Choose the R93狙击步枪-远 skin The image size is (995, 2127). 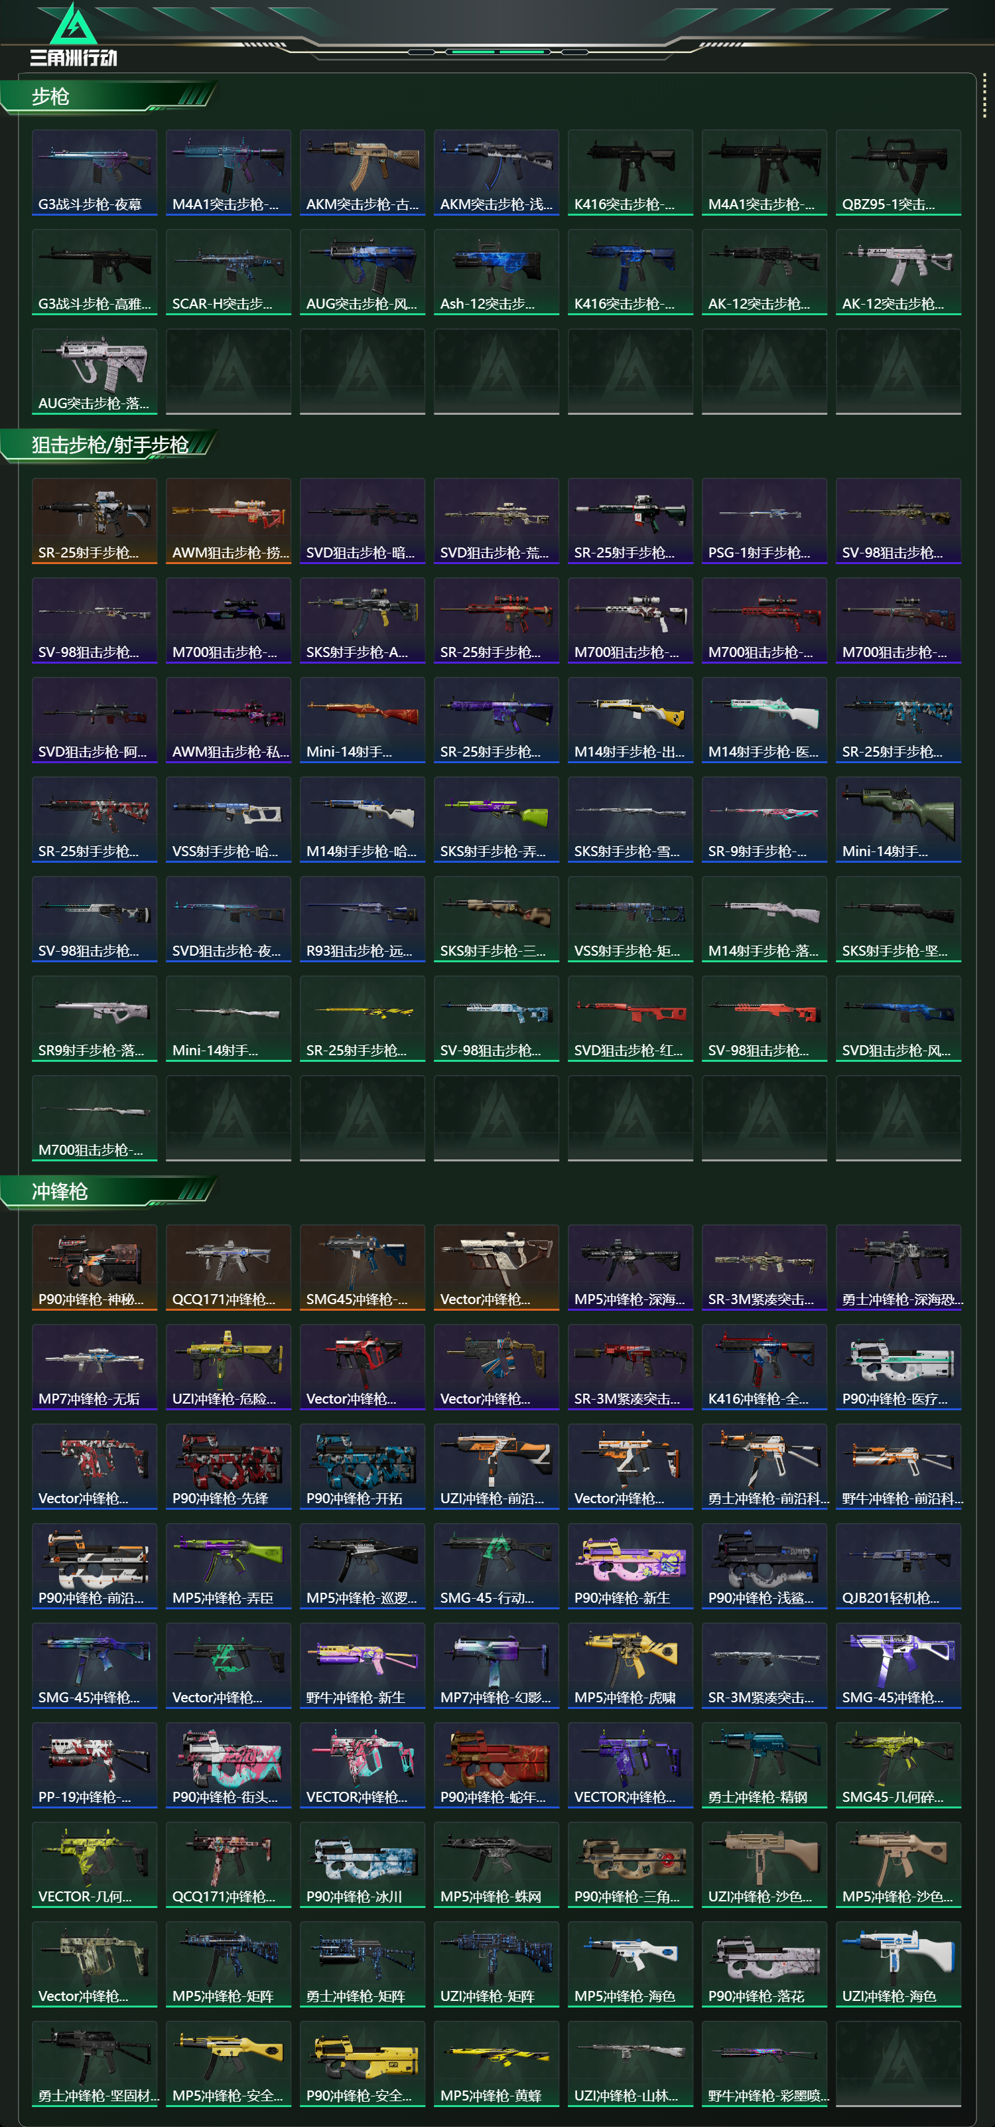coord(362,919)
